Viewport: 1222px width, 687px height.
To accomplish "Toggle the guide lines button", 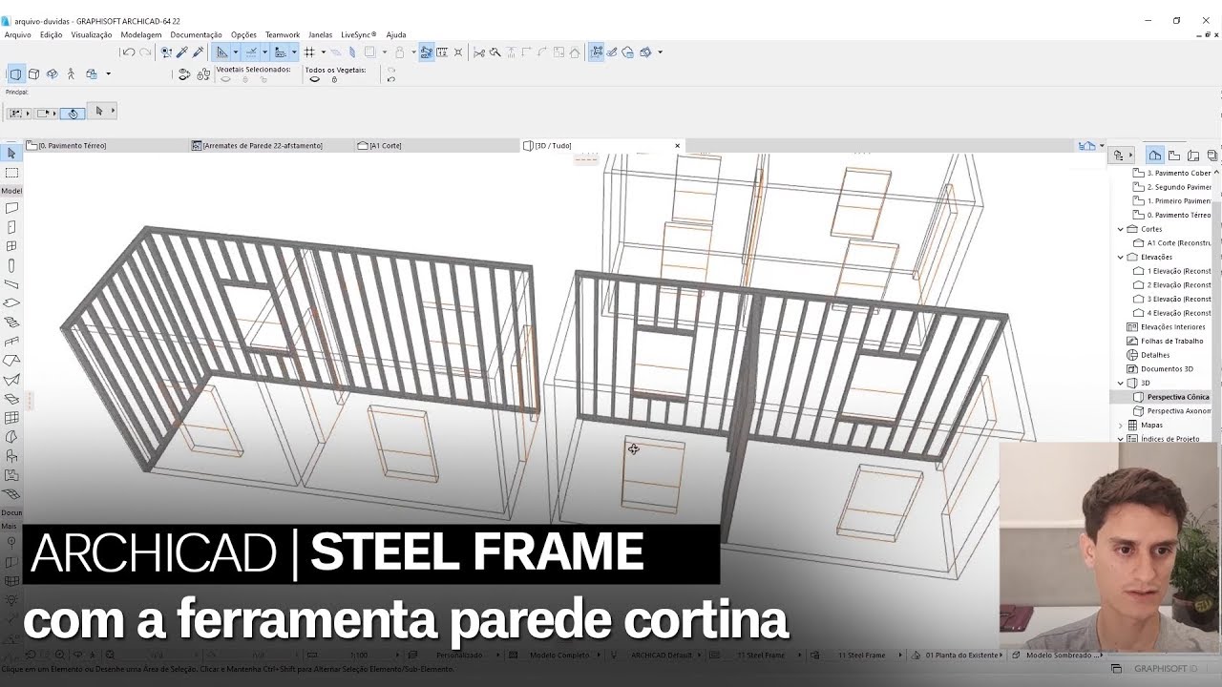I will point(222,52).
